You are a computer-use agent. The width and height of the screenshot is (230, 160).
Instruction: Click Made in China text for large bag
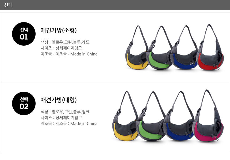tap(84, 123)
